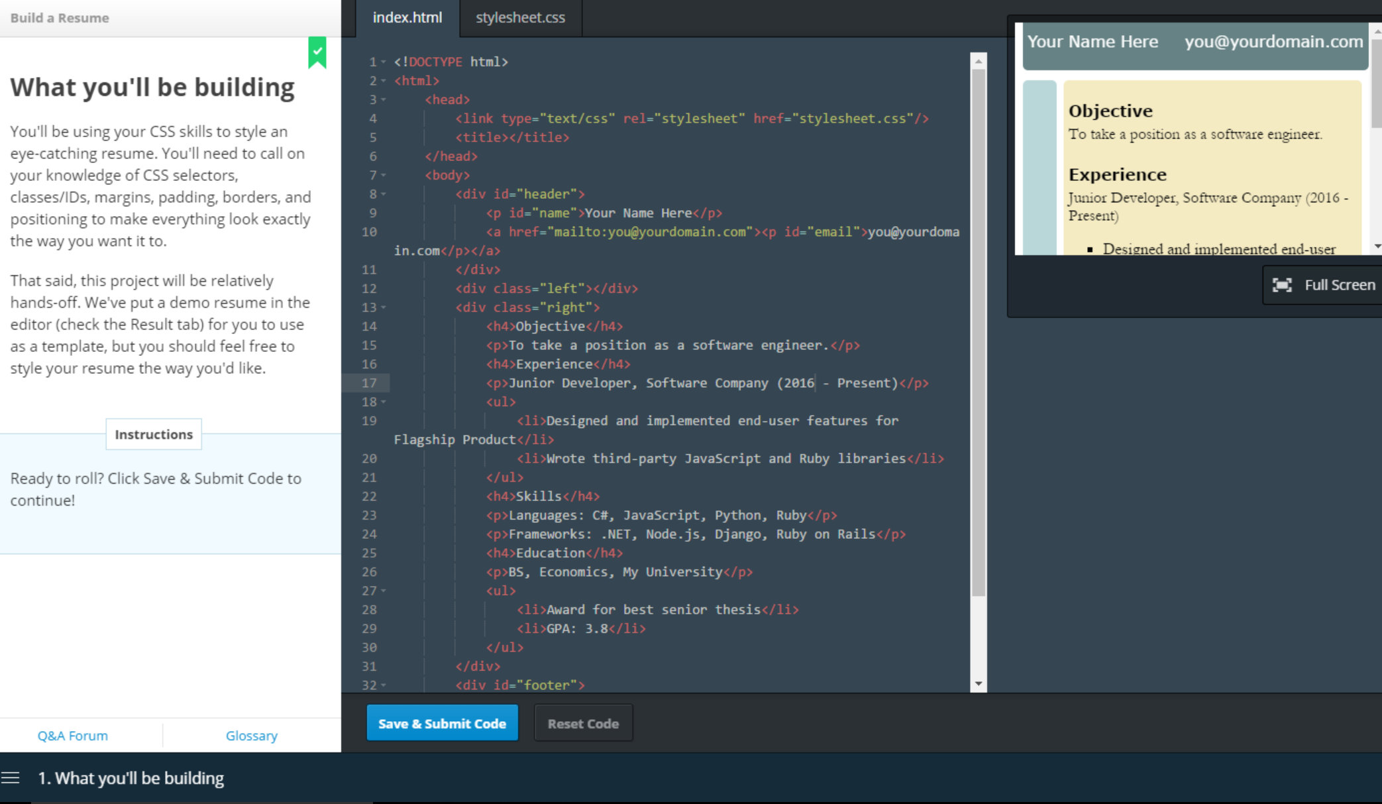
Task: Click the green bookmark checkmark icon
Action: (317, 52)
